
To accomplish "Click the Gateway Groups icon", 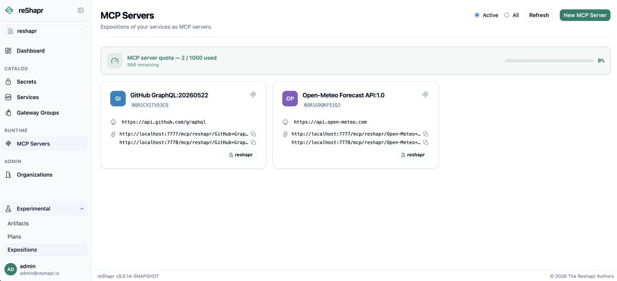I will 8,113.
